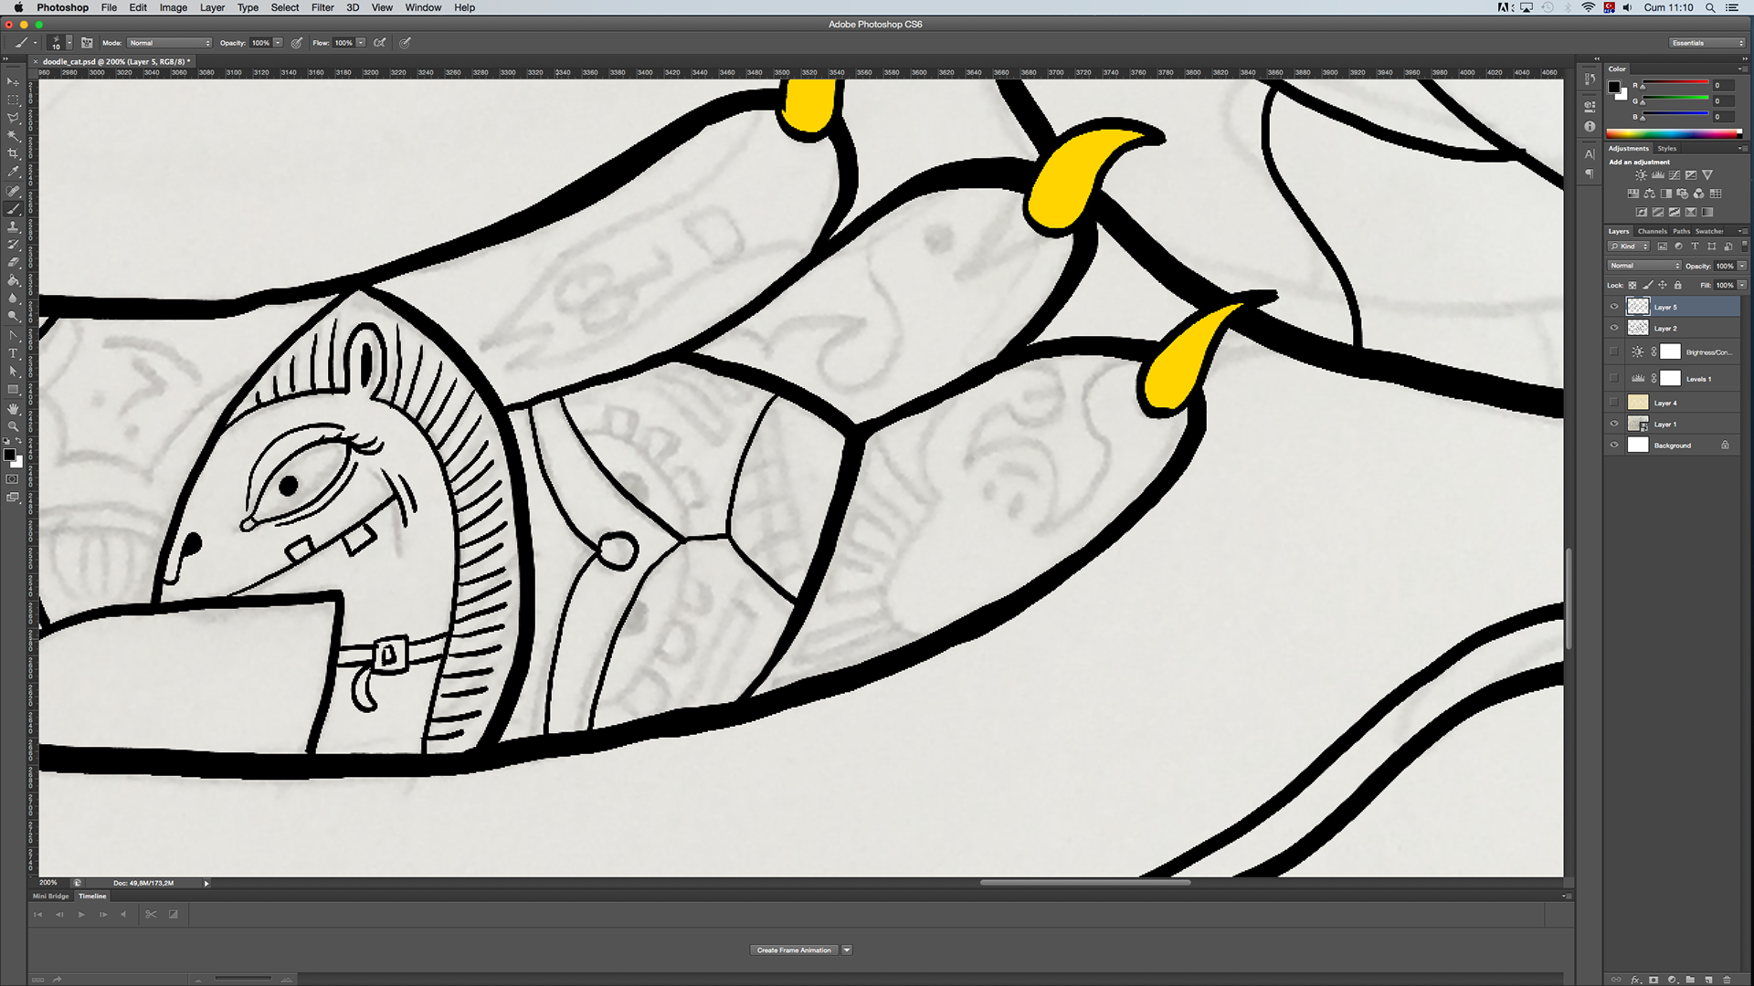Viewport: 1754px width, 986px height.
Task: Click the lock all layer icon
Action: pos(1677,285)
